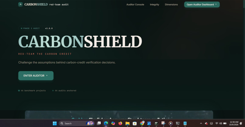The width and height of the screenshot is (245, 127).
Task: Launch Copilot from the taskbar
Action: [113, 123]
